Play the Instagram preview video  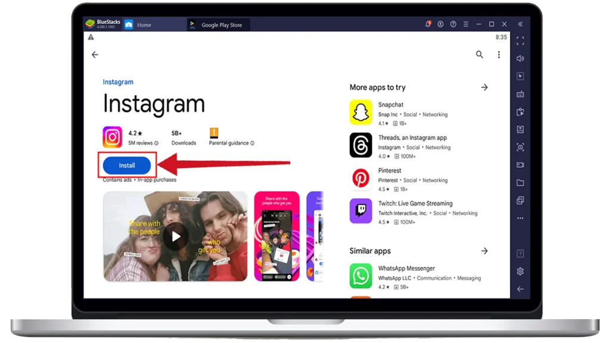coord(176,236)
